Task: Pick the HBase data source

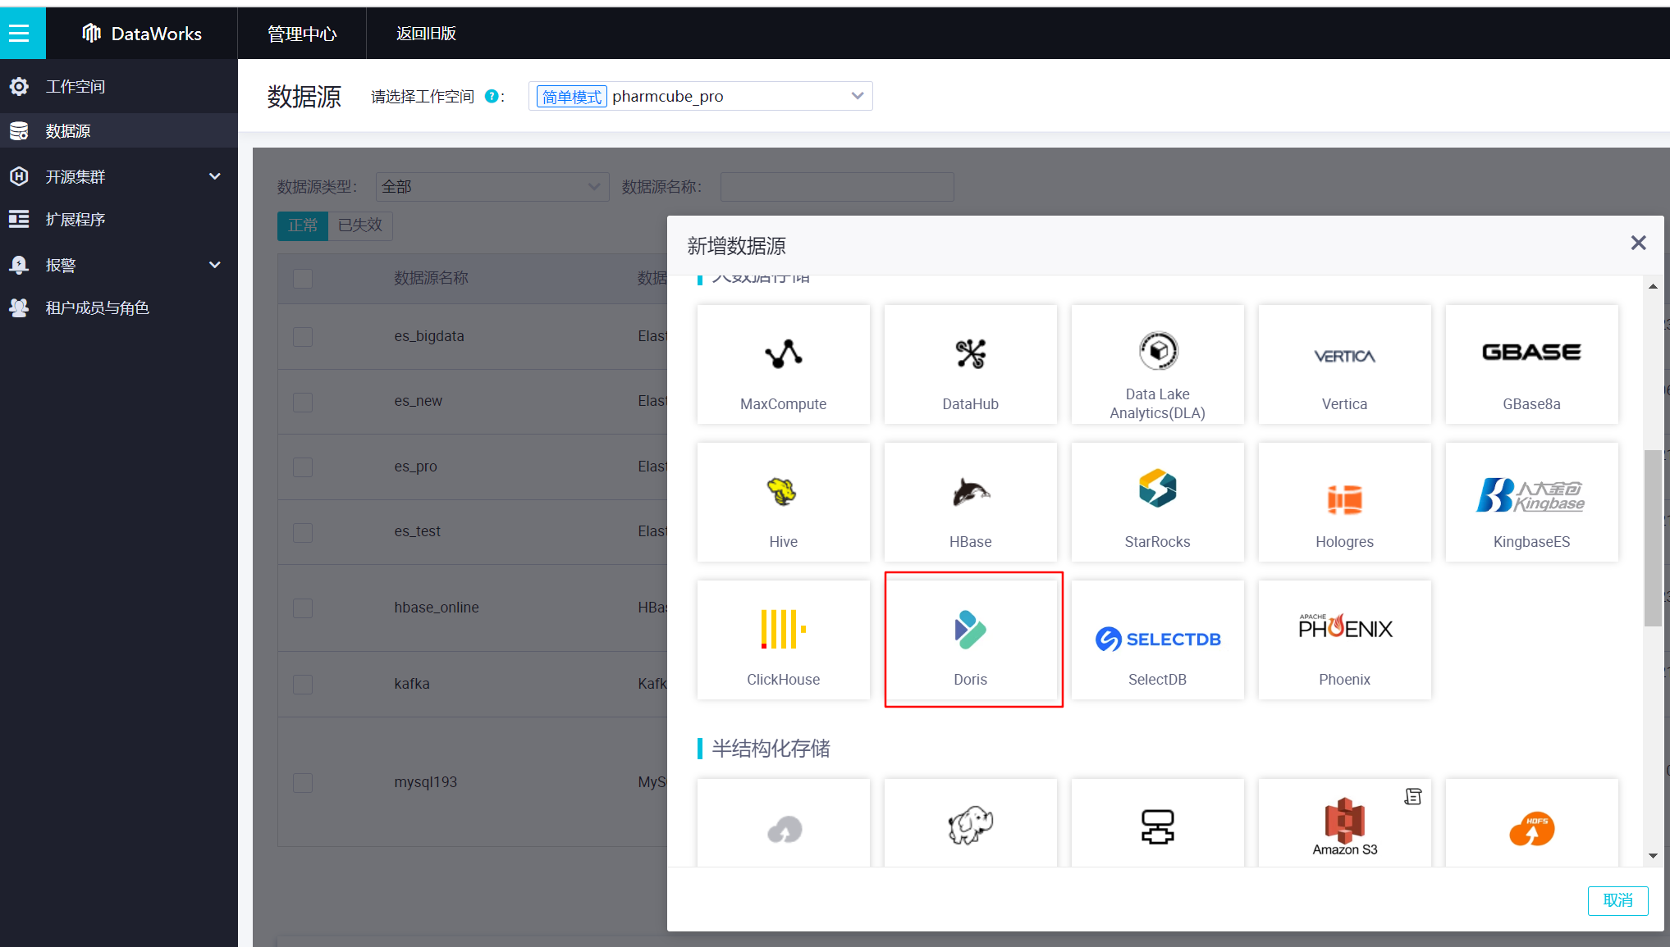Action: point(970,503)
